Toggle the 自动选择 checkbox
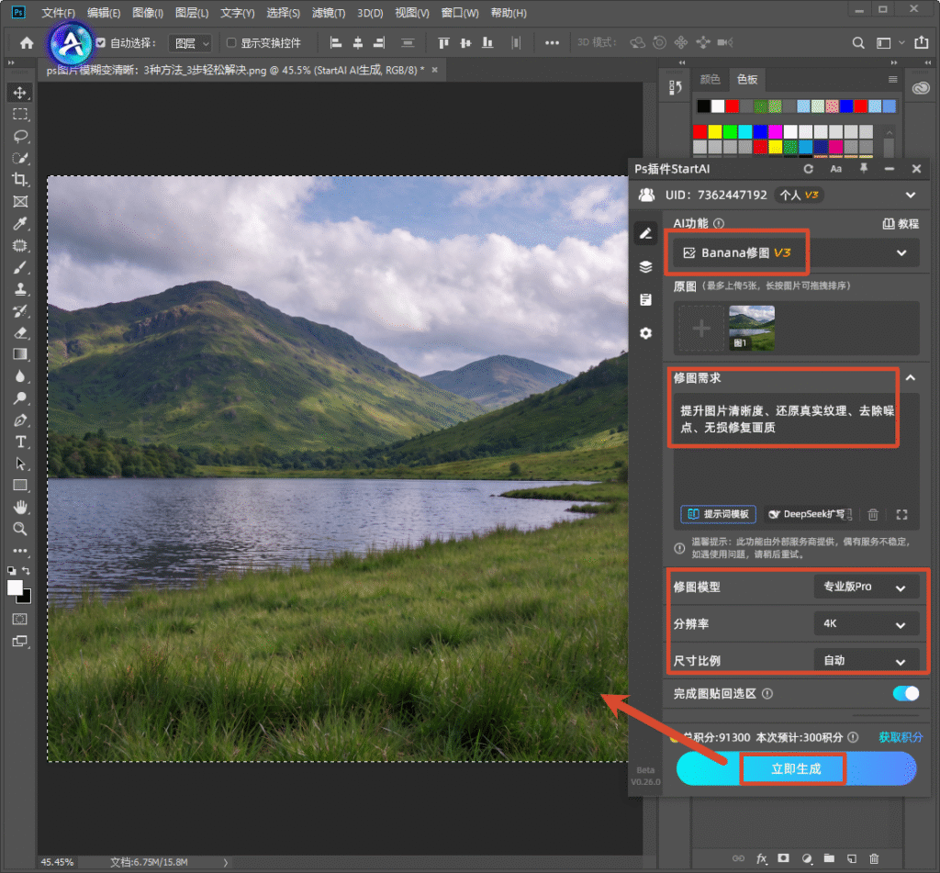 (101, 42)
